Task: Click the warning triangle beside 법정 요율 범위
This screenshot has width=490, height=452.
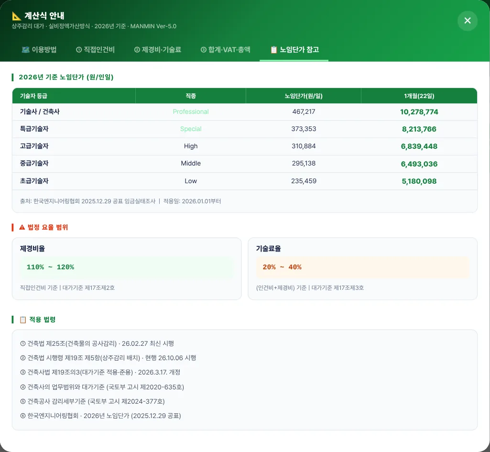Action: tap(22, 227)
